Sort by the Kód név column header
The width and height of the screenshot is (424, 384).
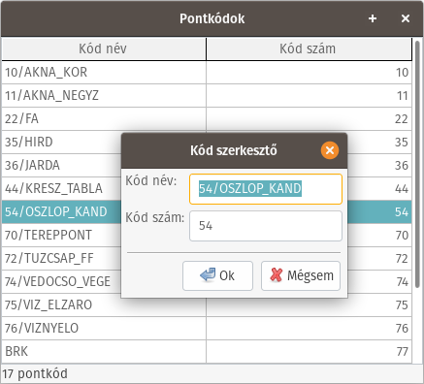(x=104, y=48)
